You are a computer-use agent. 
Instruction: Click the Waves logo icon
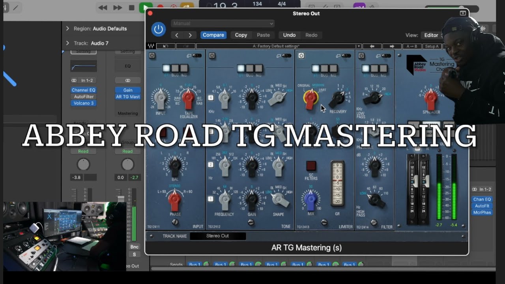pos(151,46)
